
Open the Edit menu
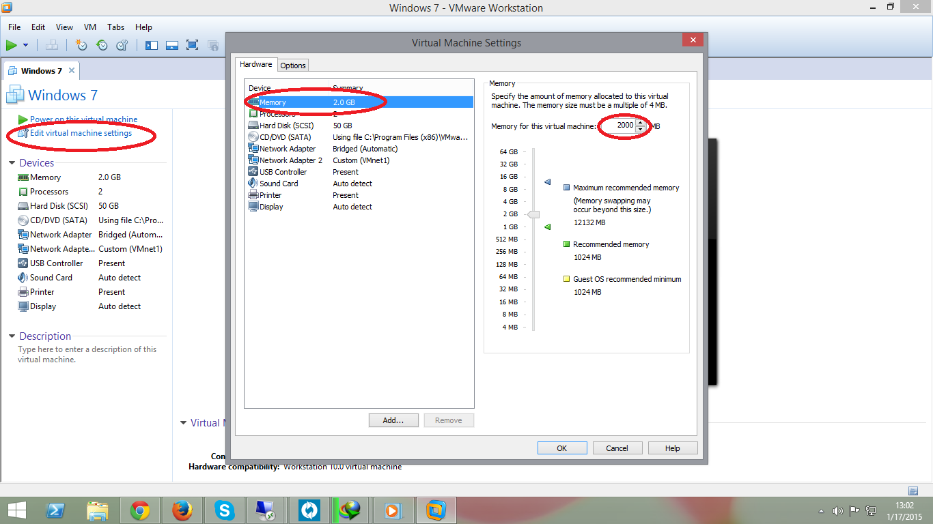click(x=38, y=27)
